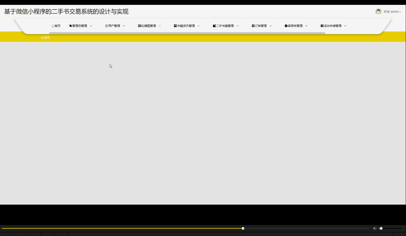Expand the 管理员管理 dropdown arrow
Image resolution: width=406 pixels, height=236 pixels.
(91, 26)
